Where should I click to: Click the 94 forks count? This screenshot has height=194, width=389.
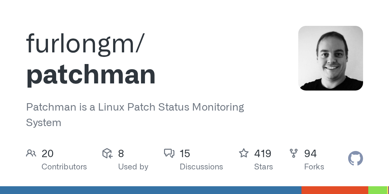click(310, 154)
